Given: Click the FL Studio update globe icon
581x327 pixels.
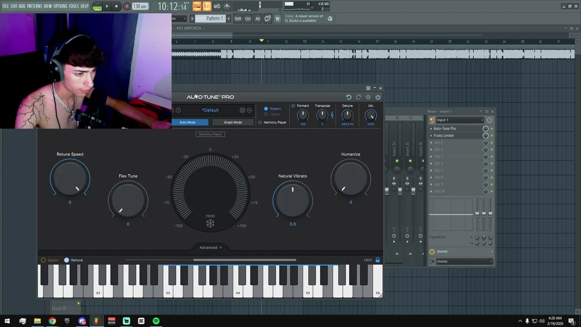Looking at the screenshot, I should point(330,19).
